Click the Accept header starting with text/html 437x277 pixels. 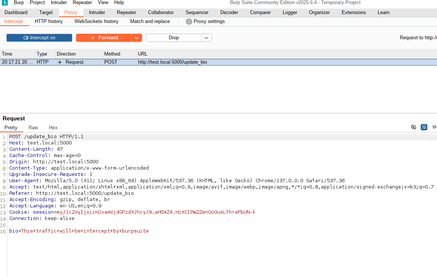pyautogui.click(x=221, y=187)
